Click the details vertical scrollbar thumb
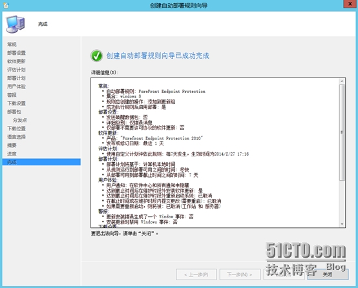This screenshot has width=358, height=288. pyautogui.click(x=342, y=132)
